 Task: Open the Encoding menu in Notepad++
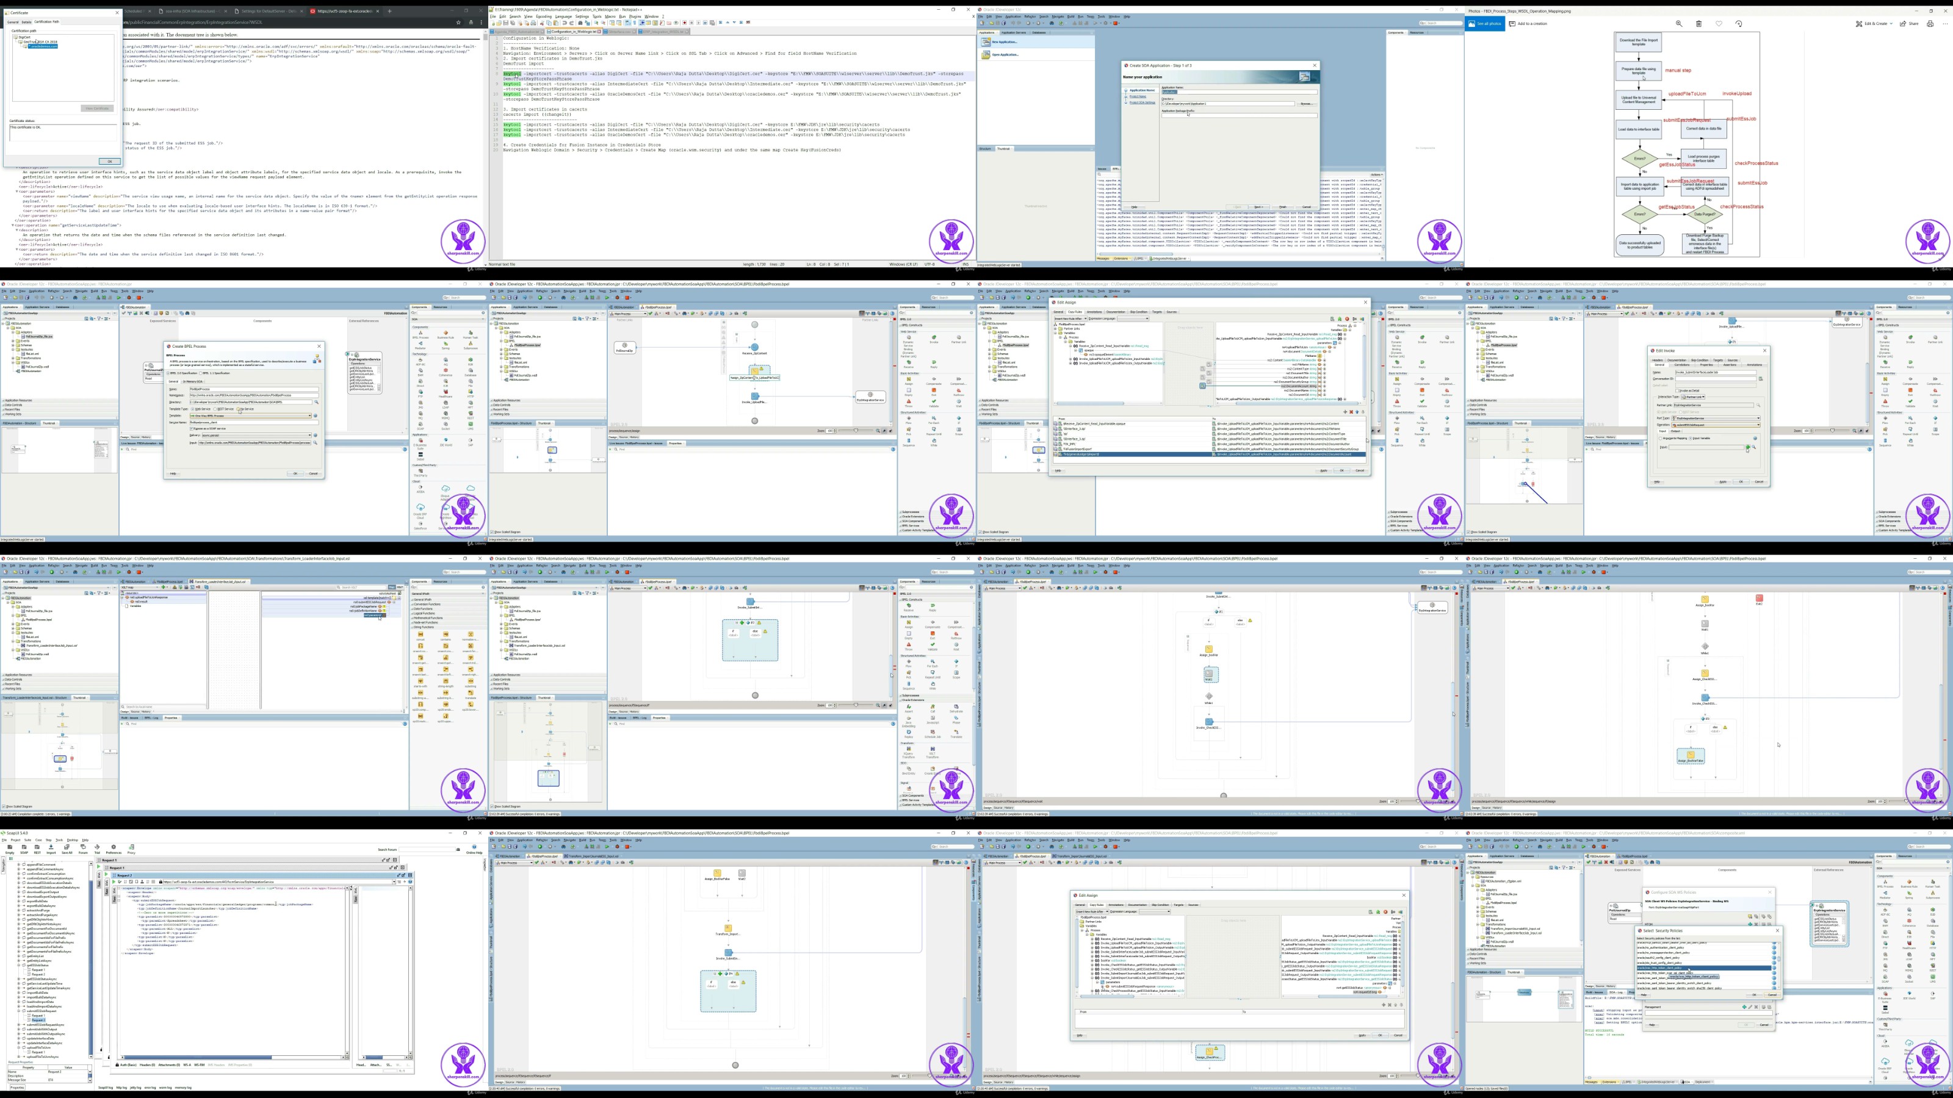(544, 16)
